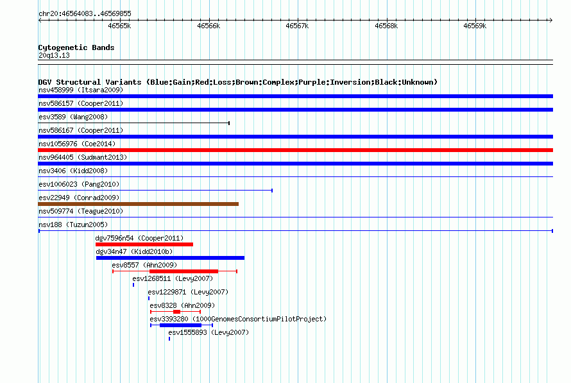
Task: Select the thin black esv3589 feature line
Action: 133,123
